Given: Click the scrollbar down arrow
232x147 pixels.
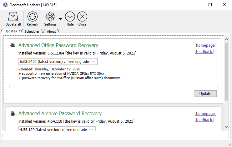Looking at the screenshot, I should click(226, 127).
